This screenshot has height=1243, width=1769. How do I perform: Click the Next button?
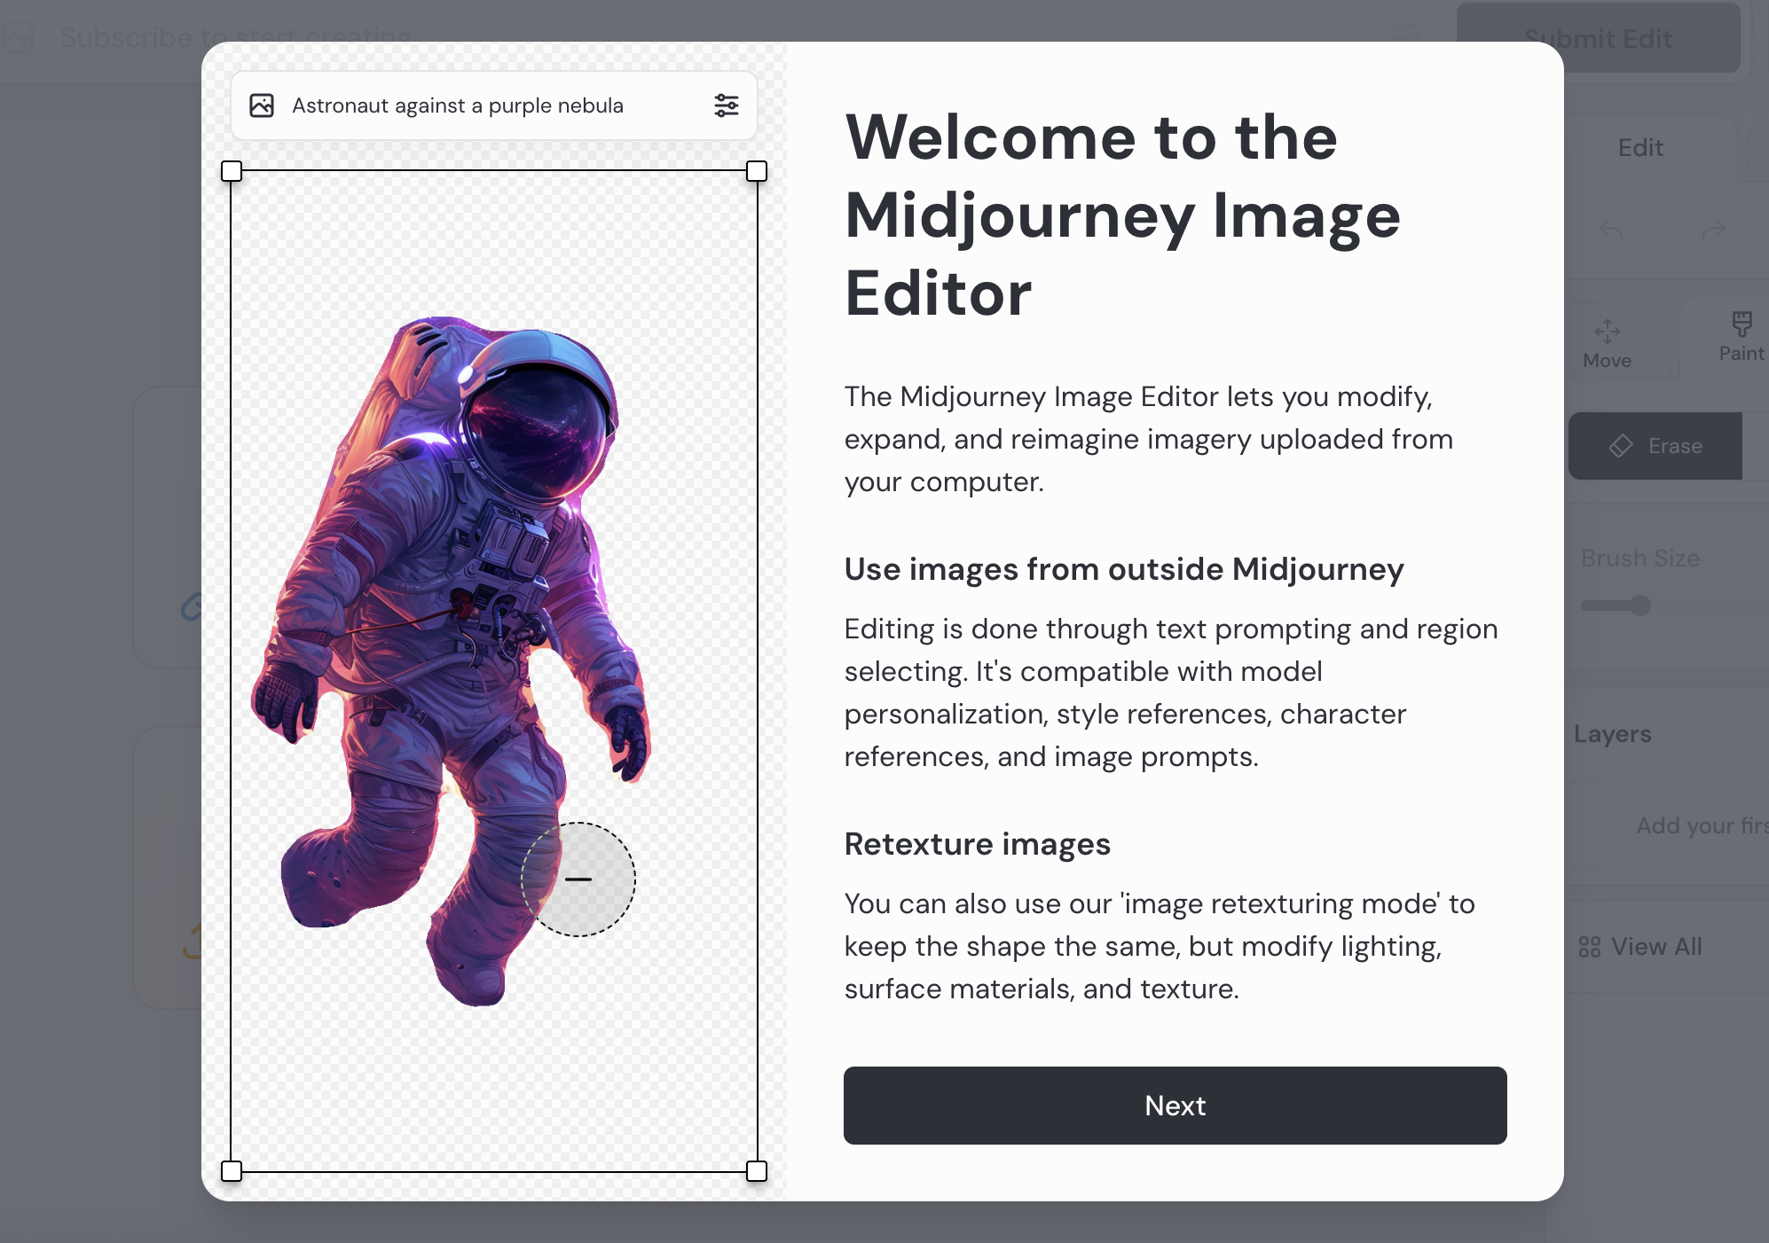(1175, 1106)
